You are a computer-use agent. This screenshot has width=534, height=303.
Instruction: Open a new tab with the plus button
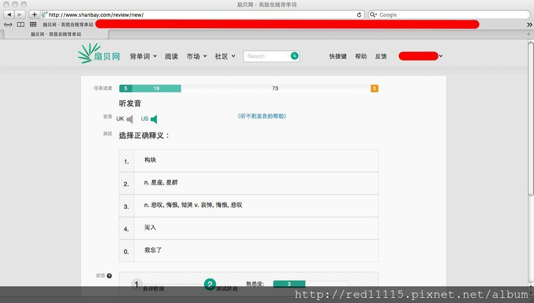click(x=528, y=34)
